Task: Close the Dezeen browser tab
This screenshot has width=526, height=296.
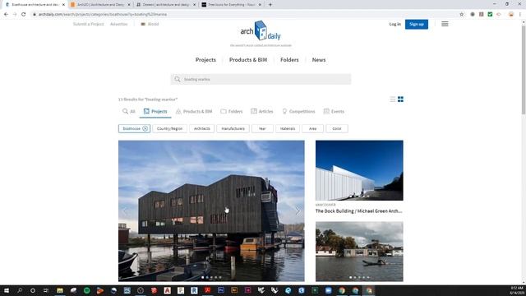Action: pos(194,5)
